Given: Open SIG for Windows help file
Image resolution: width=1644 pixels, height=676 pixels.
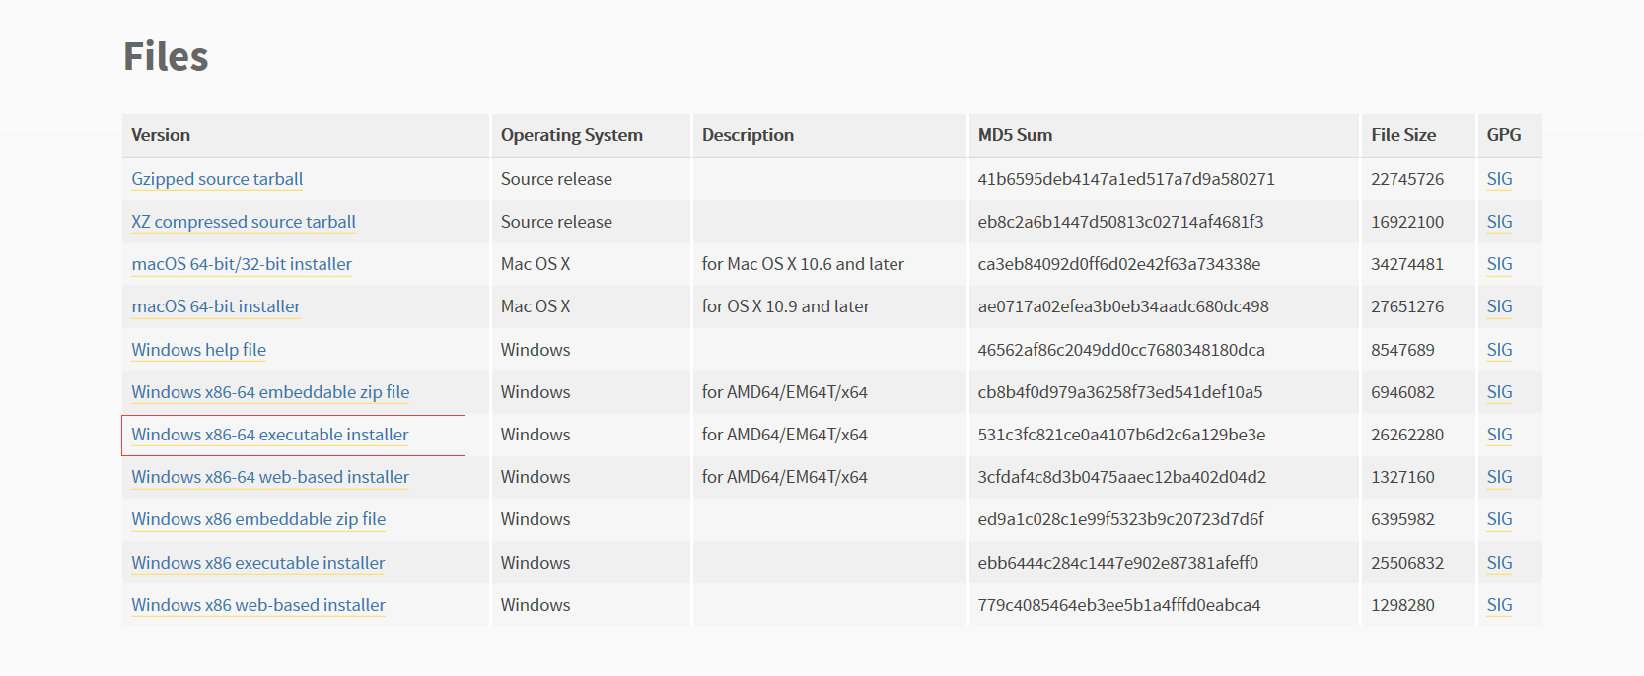Looking at the screenshot, I should click(x=1499, y=350).
